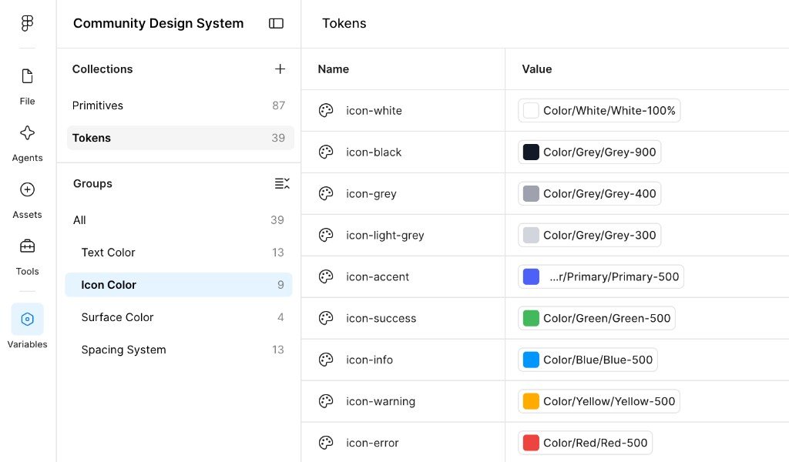The image size is (789, 462).
Task: Open the Color/Grey/Grey-400 value chip
Action: pyautogui.click(x=589, y=193)
